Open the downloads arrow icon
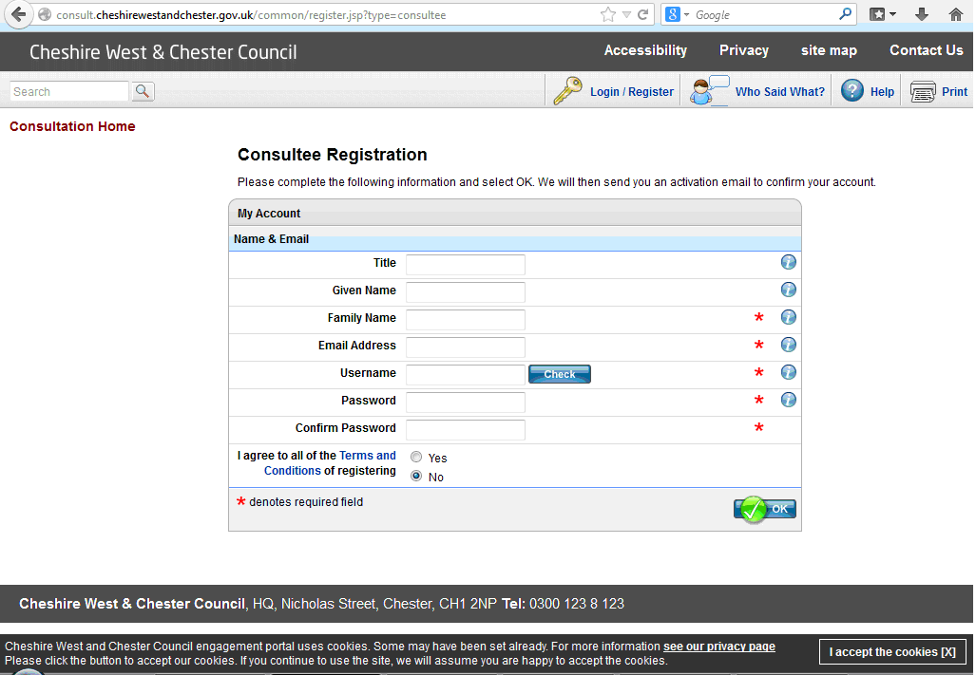The width and height of the screenshot is (976, 675). point(922,14)
